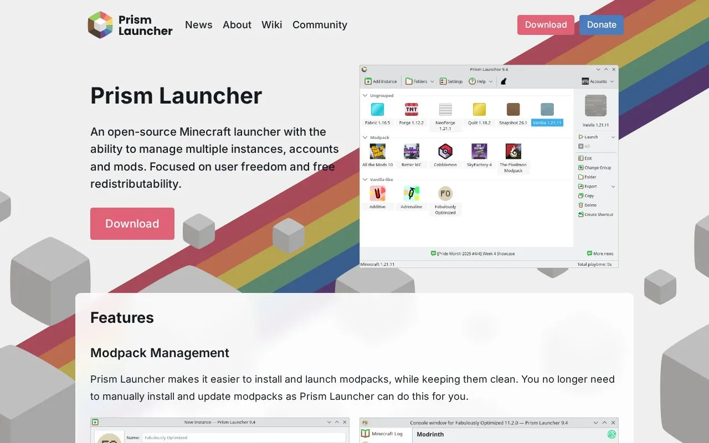Image resolution: width=709 pixels, height=443 pixels.
Task: Select the Fabulously Optimized instance icon
Action: (445, 193)
